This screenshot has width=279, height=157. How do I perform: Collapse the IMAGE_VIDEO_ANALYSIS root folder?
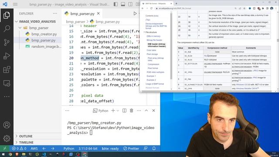click(x=37, y=21)
